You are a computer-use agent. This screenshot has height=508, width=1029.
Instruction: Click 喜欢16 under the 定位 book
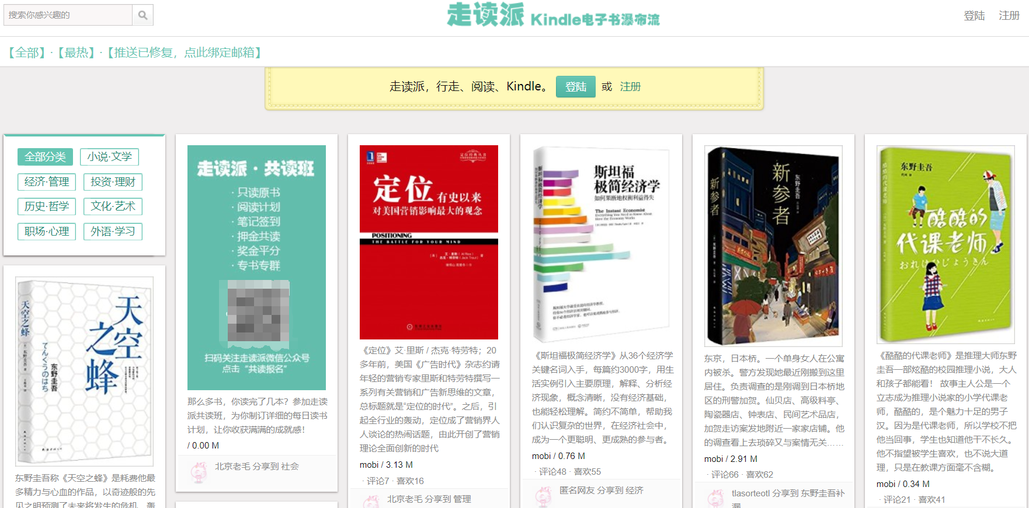click(411, 481)
